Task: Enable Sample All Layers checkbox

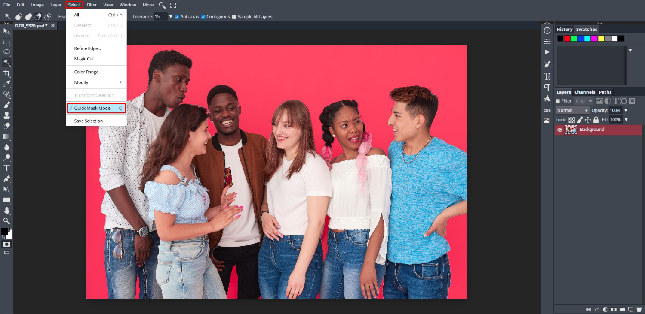Action: tap(234, 17)
